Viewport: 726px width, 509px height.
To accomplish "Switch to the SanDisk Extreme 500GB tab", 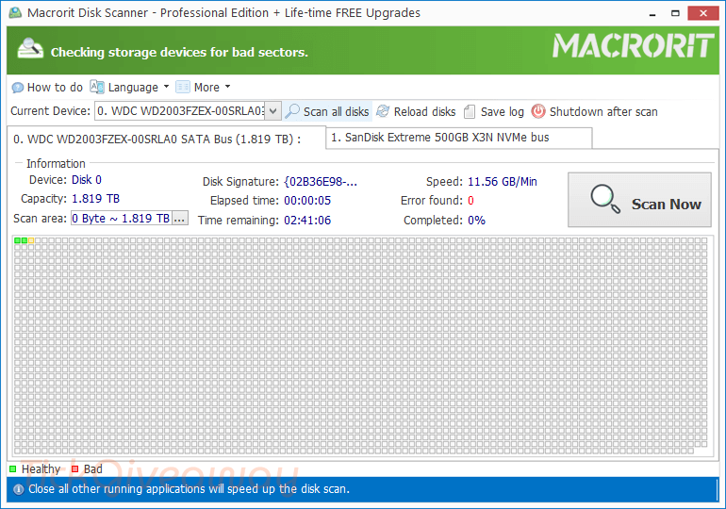I will (x=459, y=138).
